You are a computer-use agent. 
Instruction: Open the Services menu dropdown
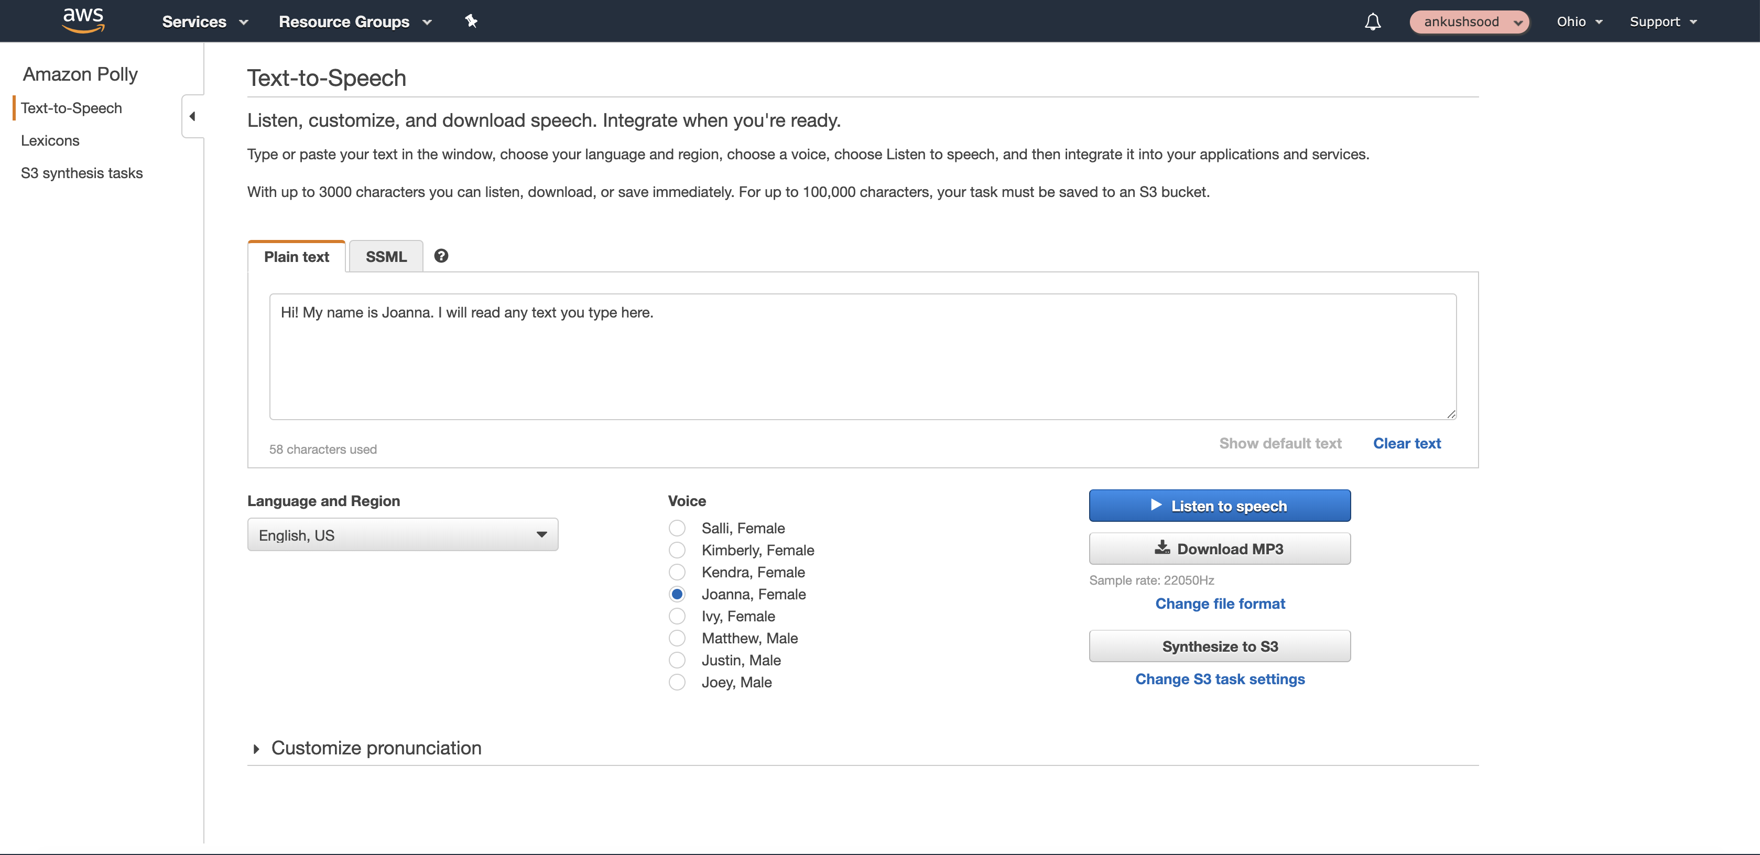coord(204,22)
